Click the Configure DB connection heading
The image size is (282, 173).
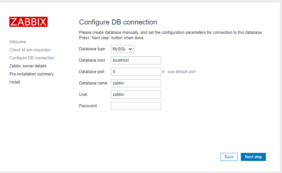118,22
